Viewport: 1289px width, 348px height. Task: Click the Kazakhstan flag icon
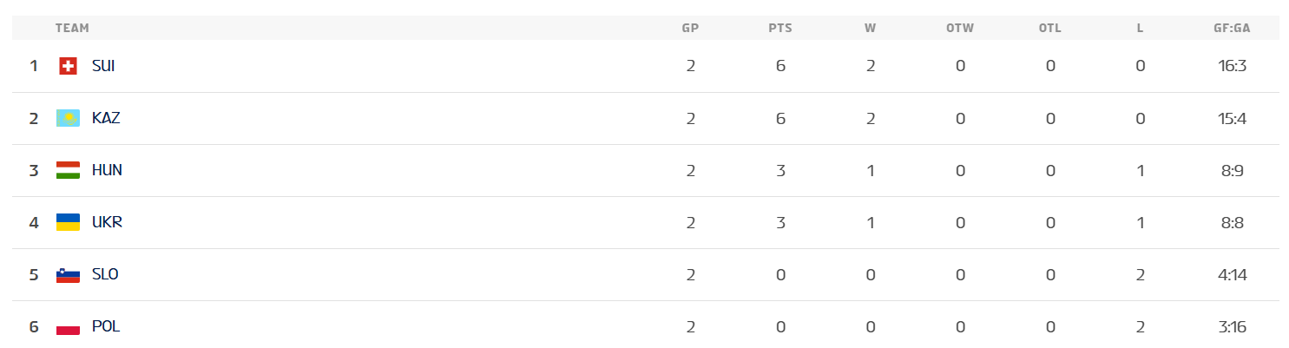pos(68,118)
